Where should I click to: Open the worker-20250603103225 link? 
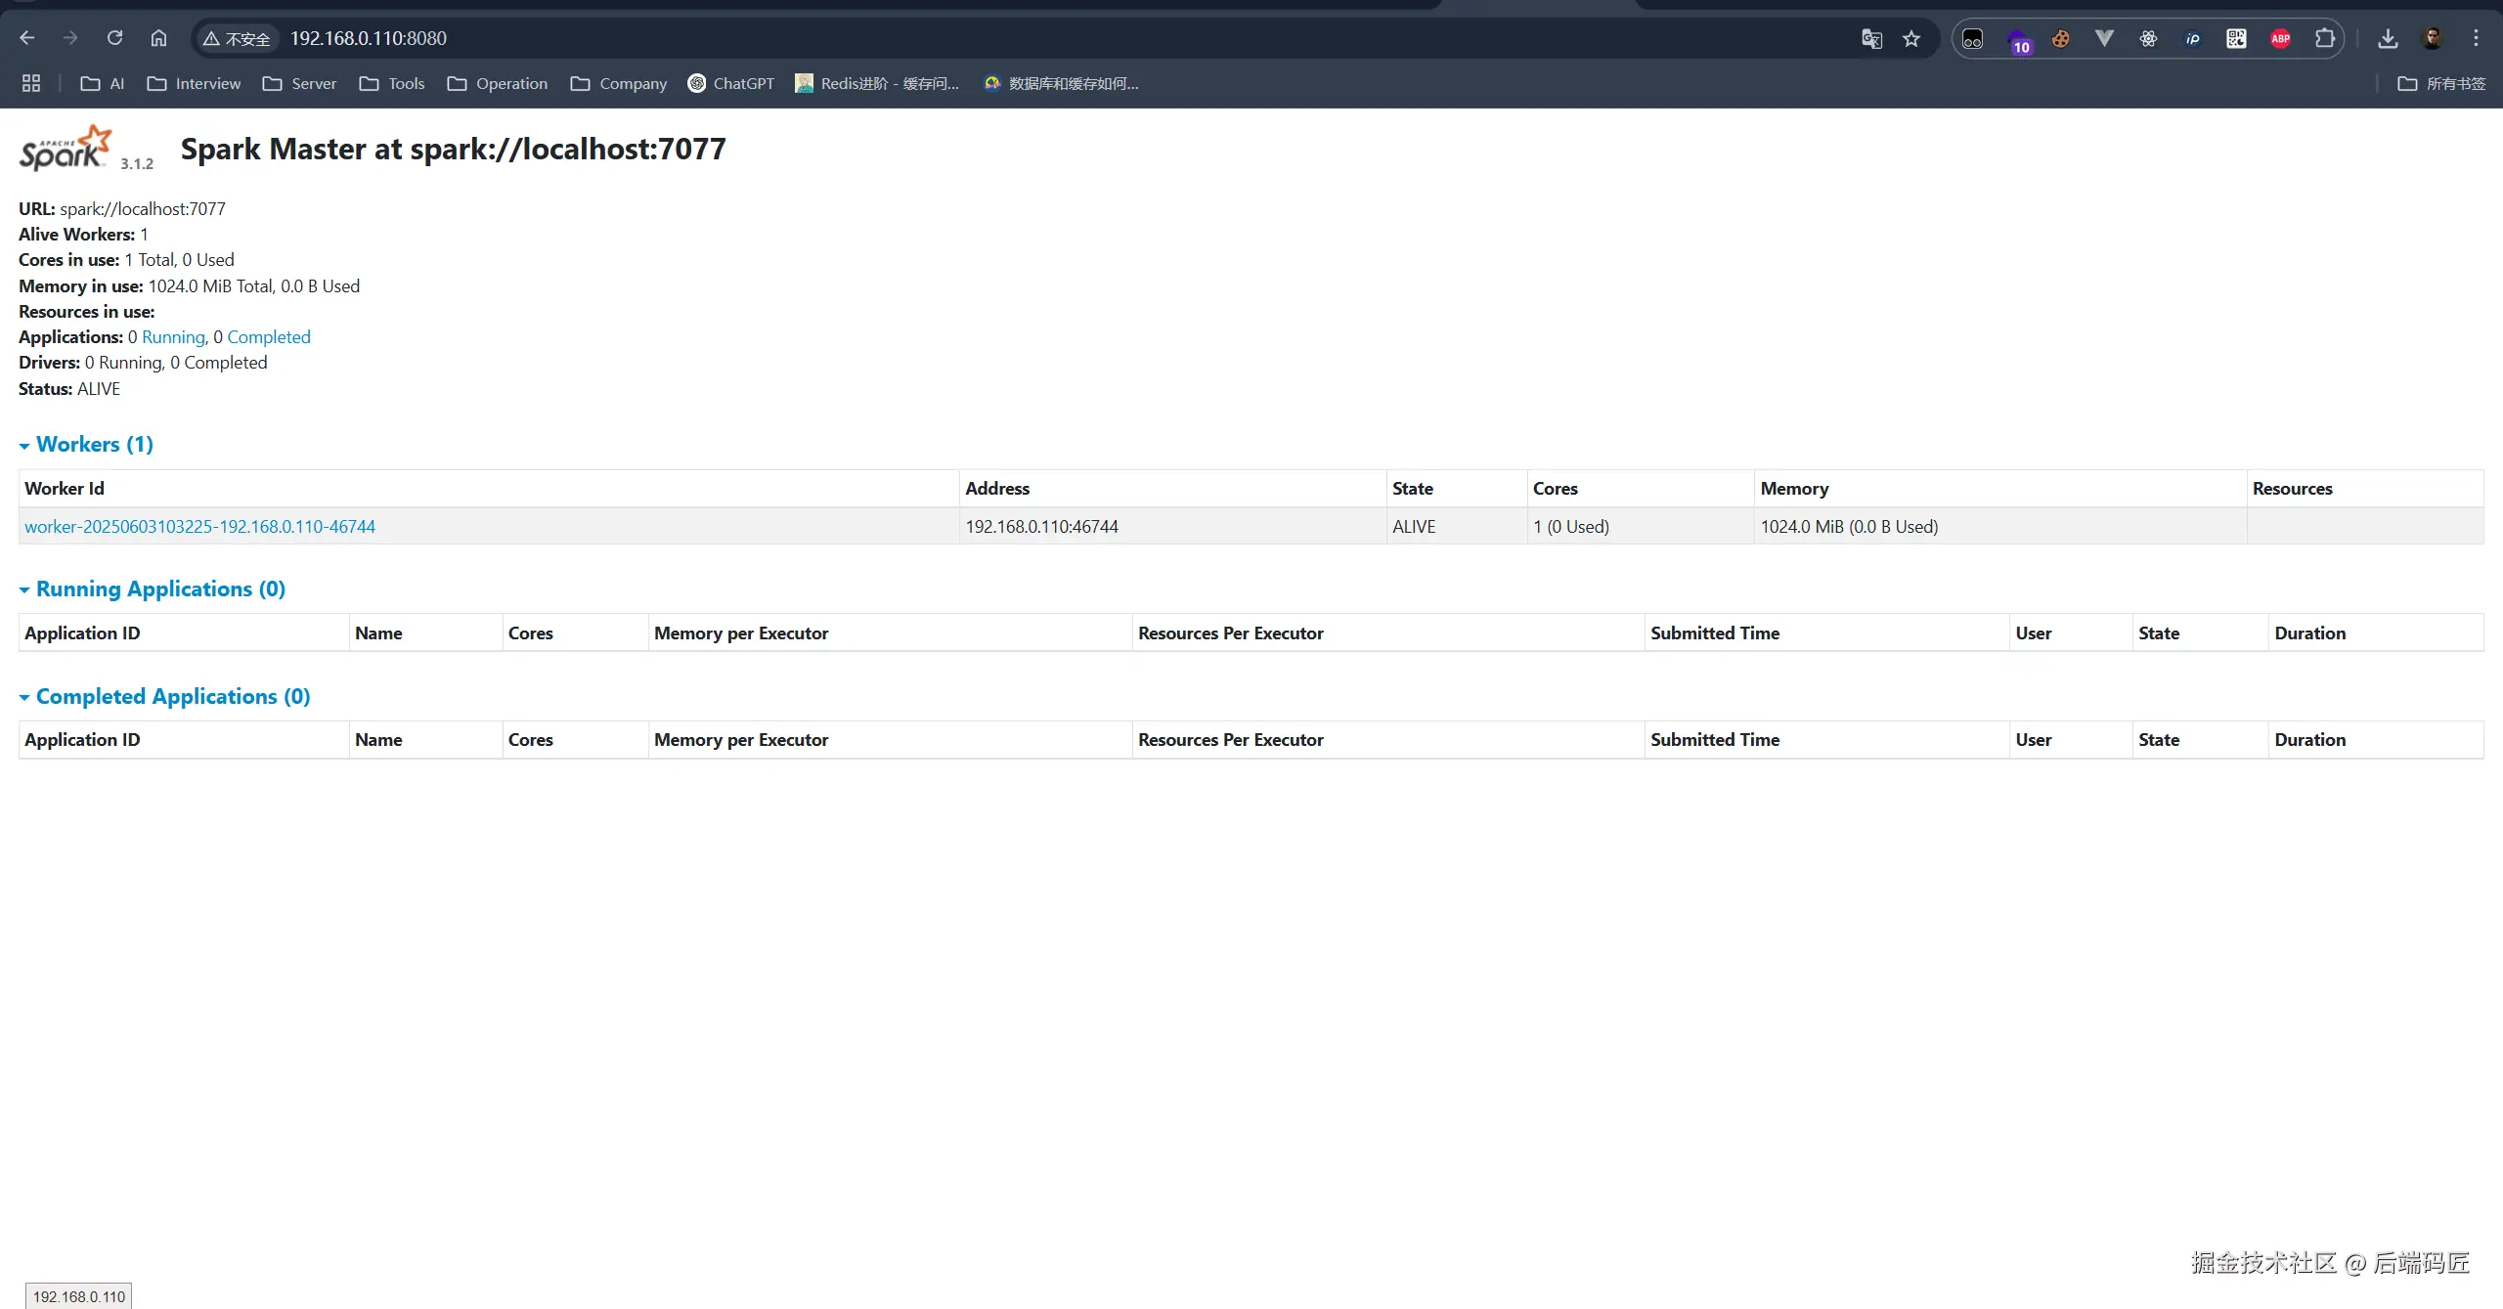click(x=199, y=527)
